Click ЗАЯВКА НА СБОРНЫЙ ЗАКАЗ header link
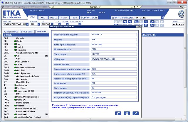This screenshot has height=122, width=188. pos(153,11)
